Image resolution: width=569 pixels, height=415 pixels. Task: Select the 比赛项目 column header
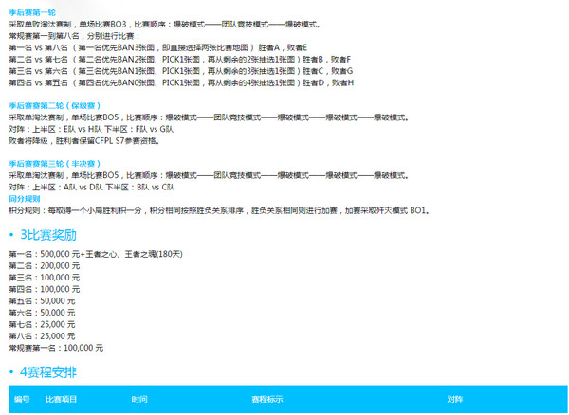pos(62,400)
